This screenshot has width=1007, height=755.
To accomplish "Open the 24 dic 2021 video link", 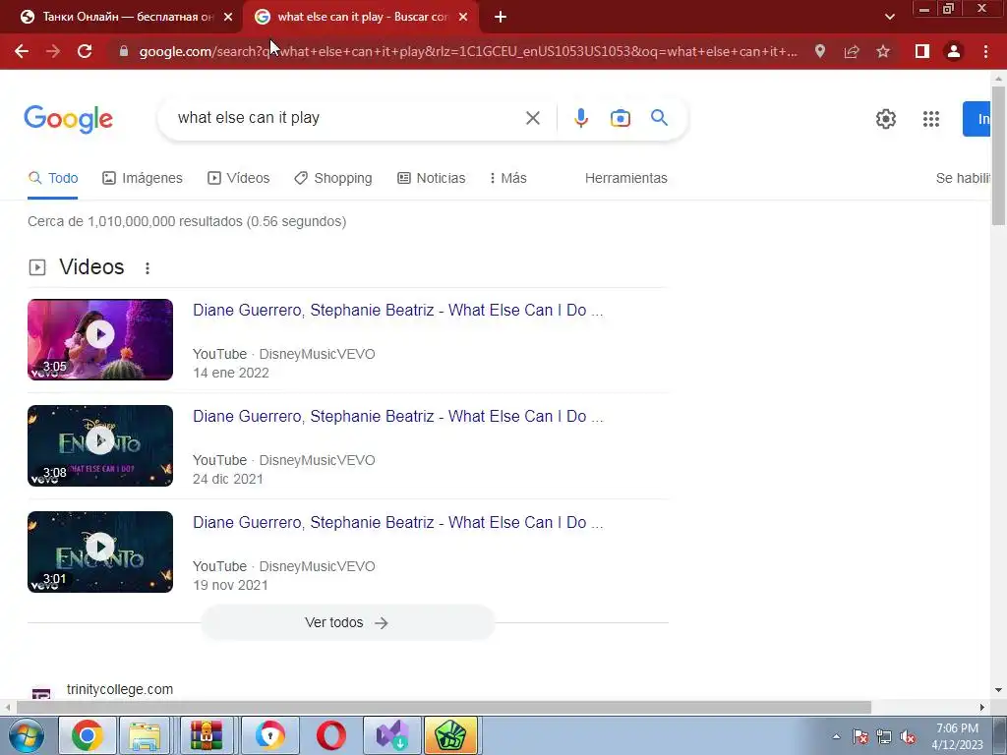I will 397,416.
